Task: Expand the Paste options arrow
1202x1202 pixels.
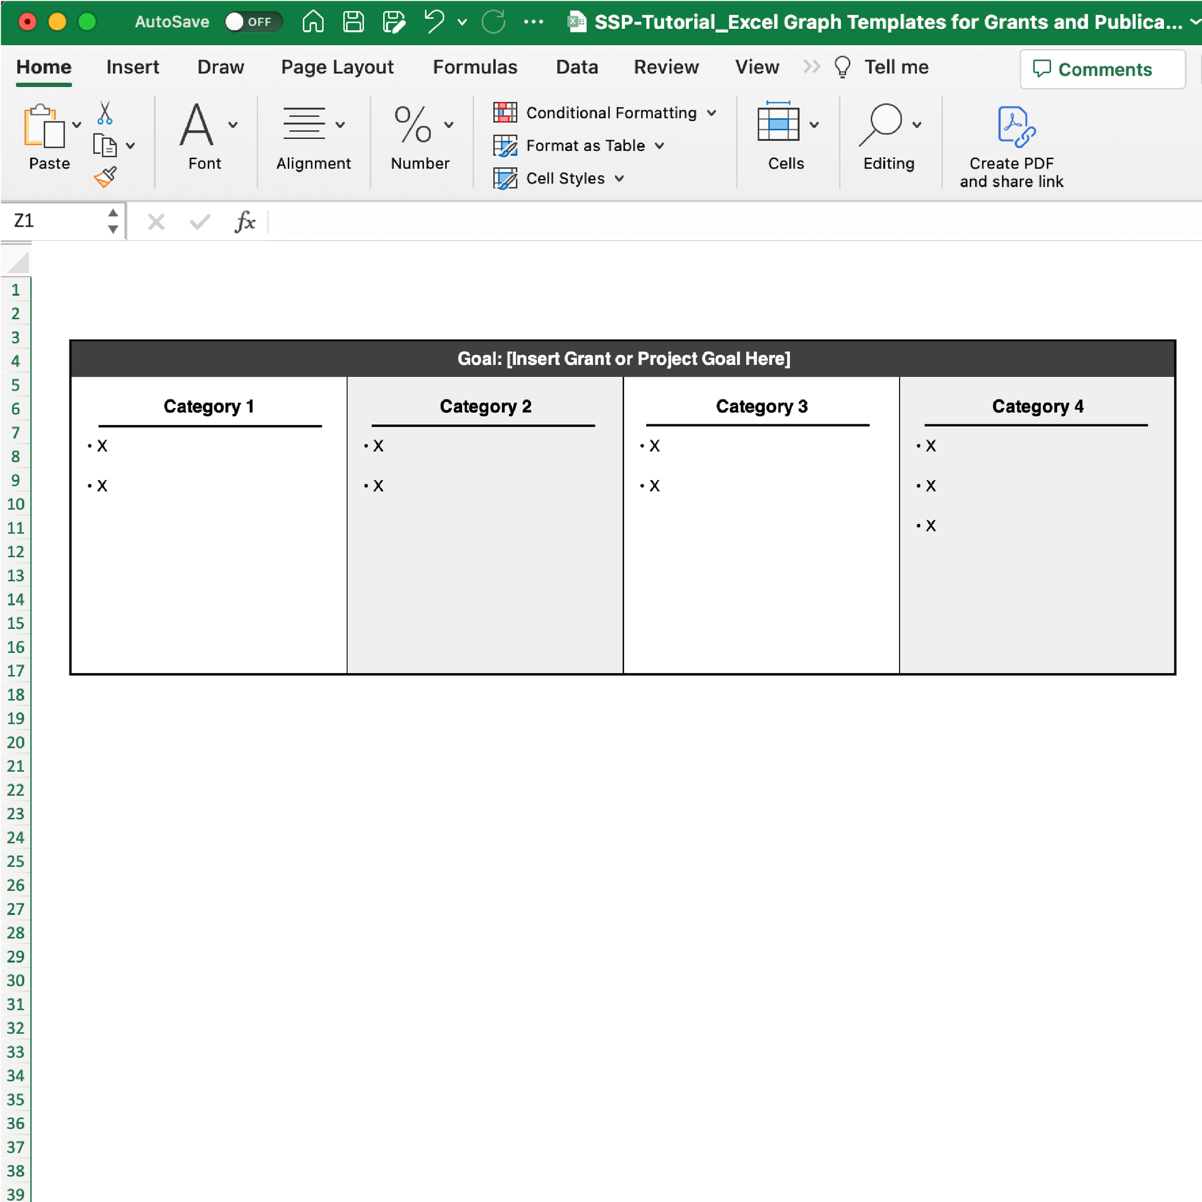Action: (77, 125)
